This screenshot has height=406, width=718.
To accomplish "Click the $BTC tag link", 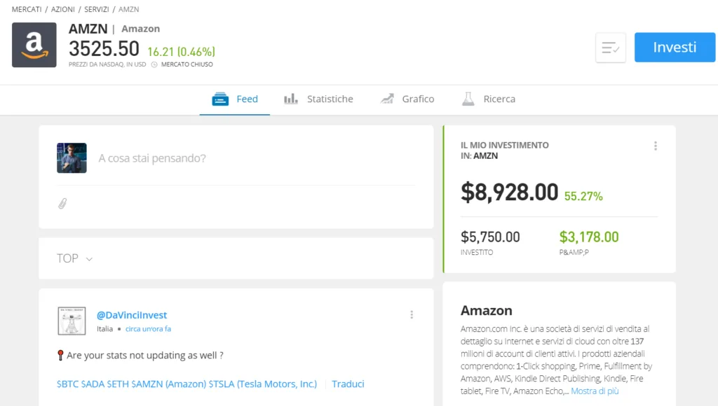I will tap(68, 384).
